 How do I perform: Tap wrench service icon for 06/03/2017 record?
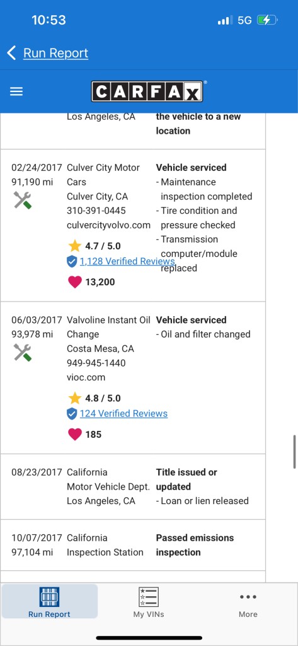23,353
